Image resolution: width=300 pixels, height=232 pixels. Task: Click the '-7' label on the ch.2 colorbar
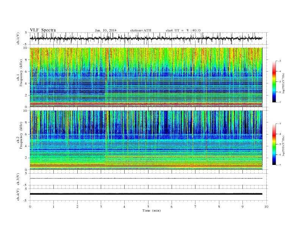pyautogui.click(x=279, y=165)
